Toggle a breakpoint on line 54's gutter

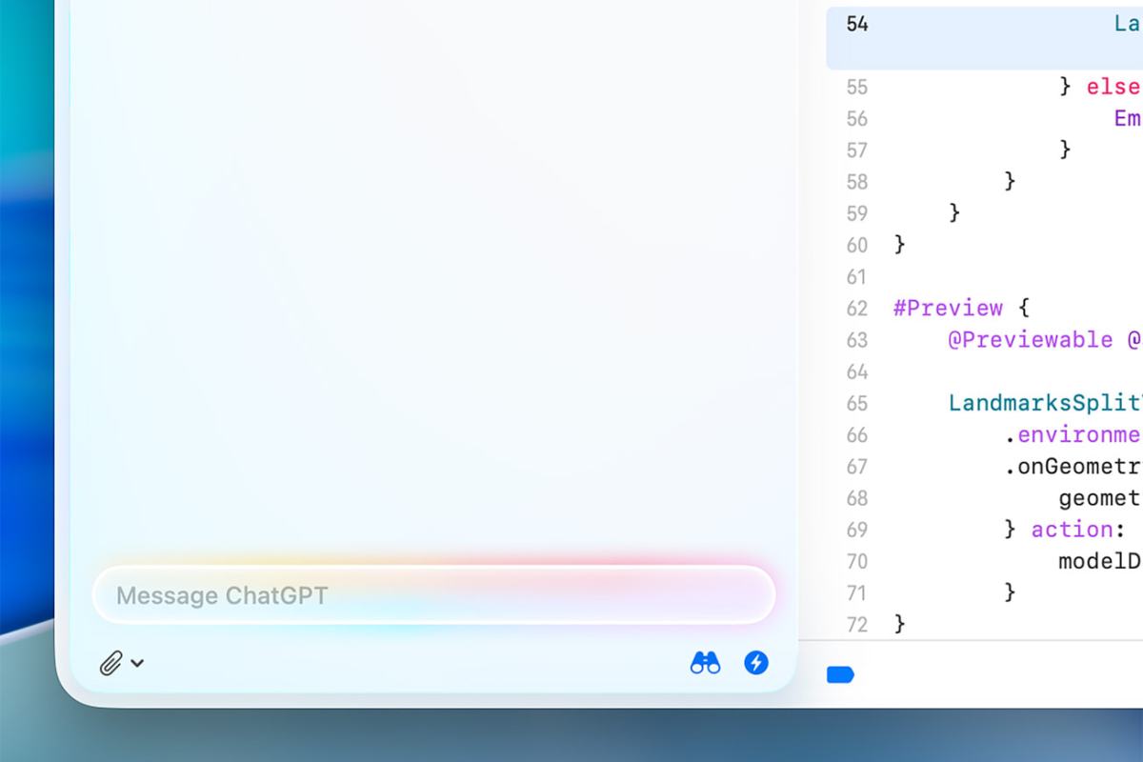pos(854,24)
